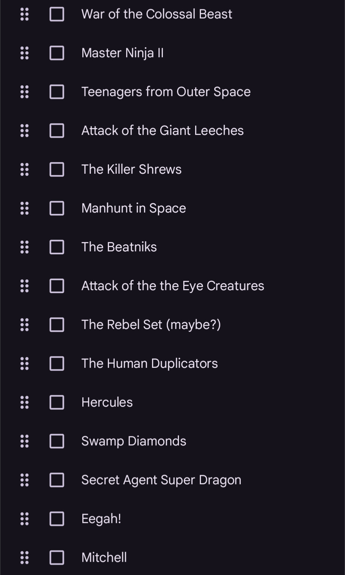
Task: Click the drag handle for Teenagers from Outer Space
Action: click(24, 92)
